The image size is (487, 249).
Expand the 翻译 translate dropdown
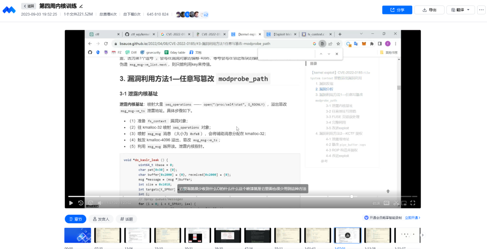(x=460, y=10)
